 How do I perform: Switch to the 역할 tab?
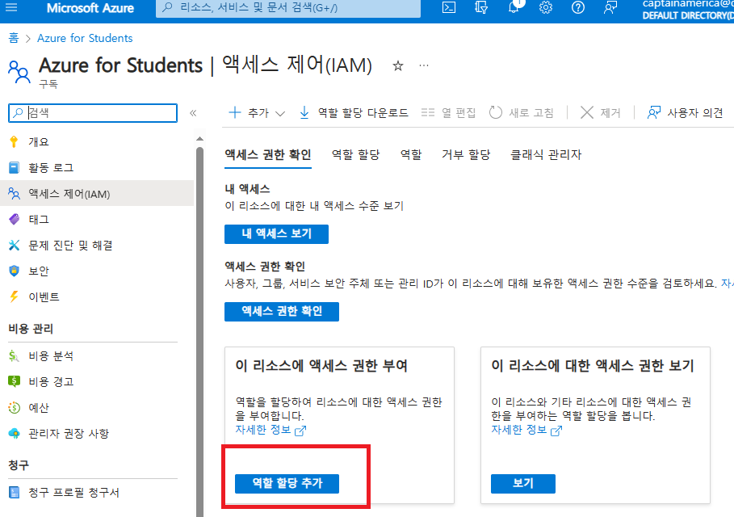pos(411,154)
